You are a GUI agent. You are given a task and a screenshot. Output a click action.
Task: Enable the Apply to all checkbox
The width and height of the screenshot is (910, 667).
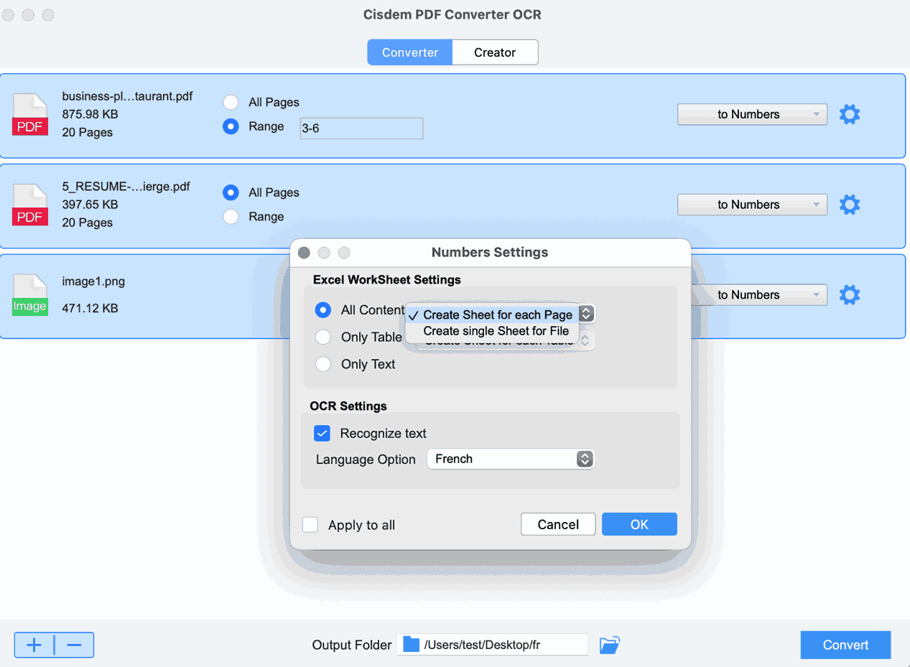point(310,525)
